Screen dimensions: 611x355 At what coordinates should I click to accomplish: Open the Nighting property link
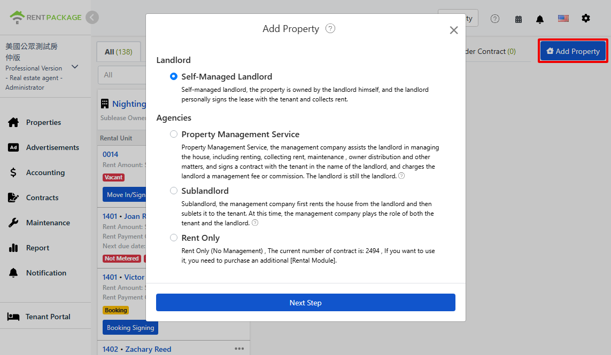[x=129, y=104]
